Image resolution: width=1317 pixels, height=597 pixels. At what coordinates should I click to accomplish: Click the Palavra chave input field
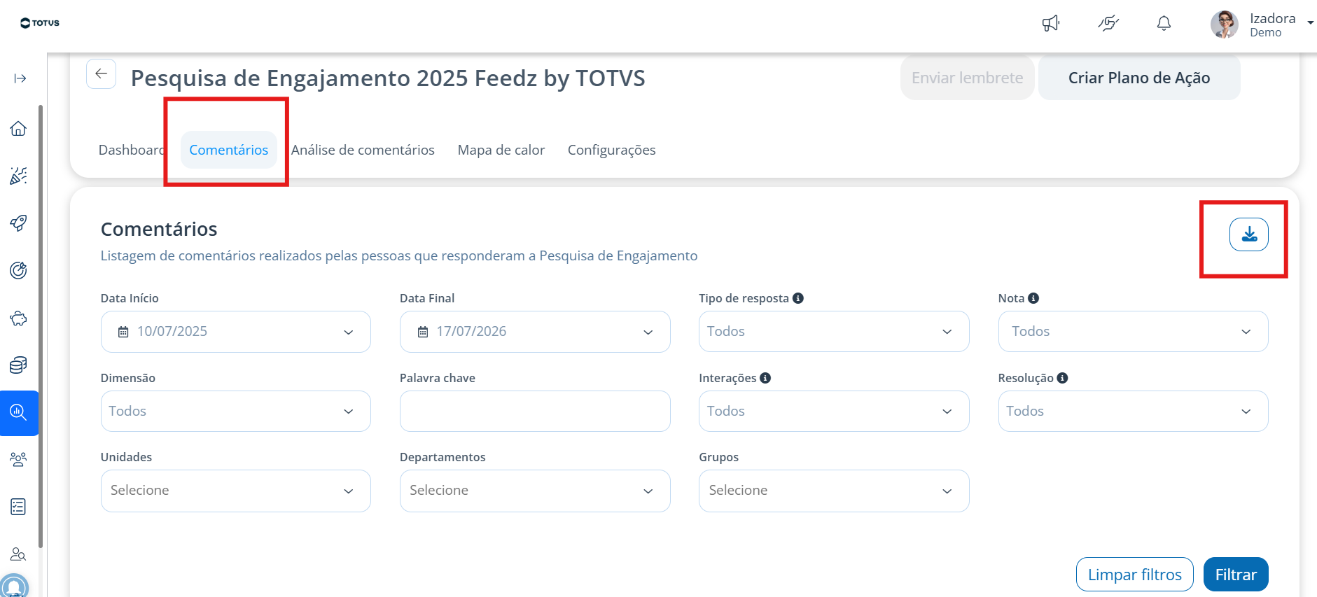point(535,411)
